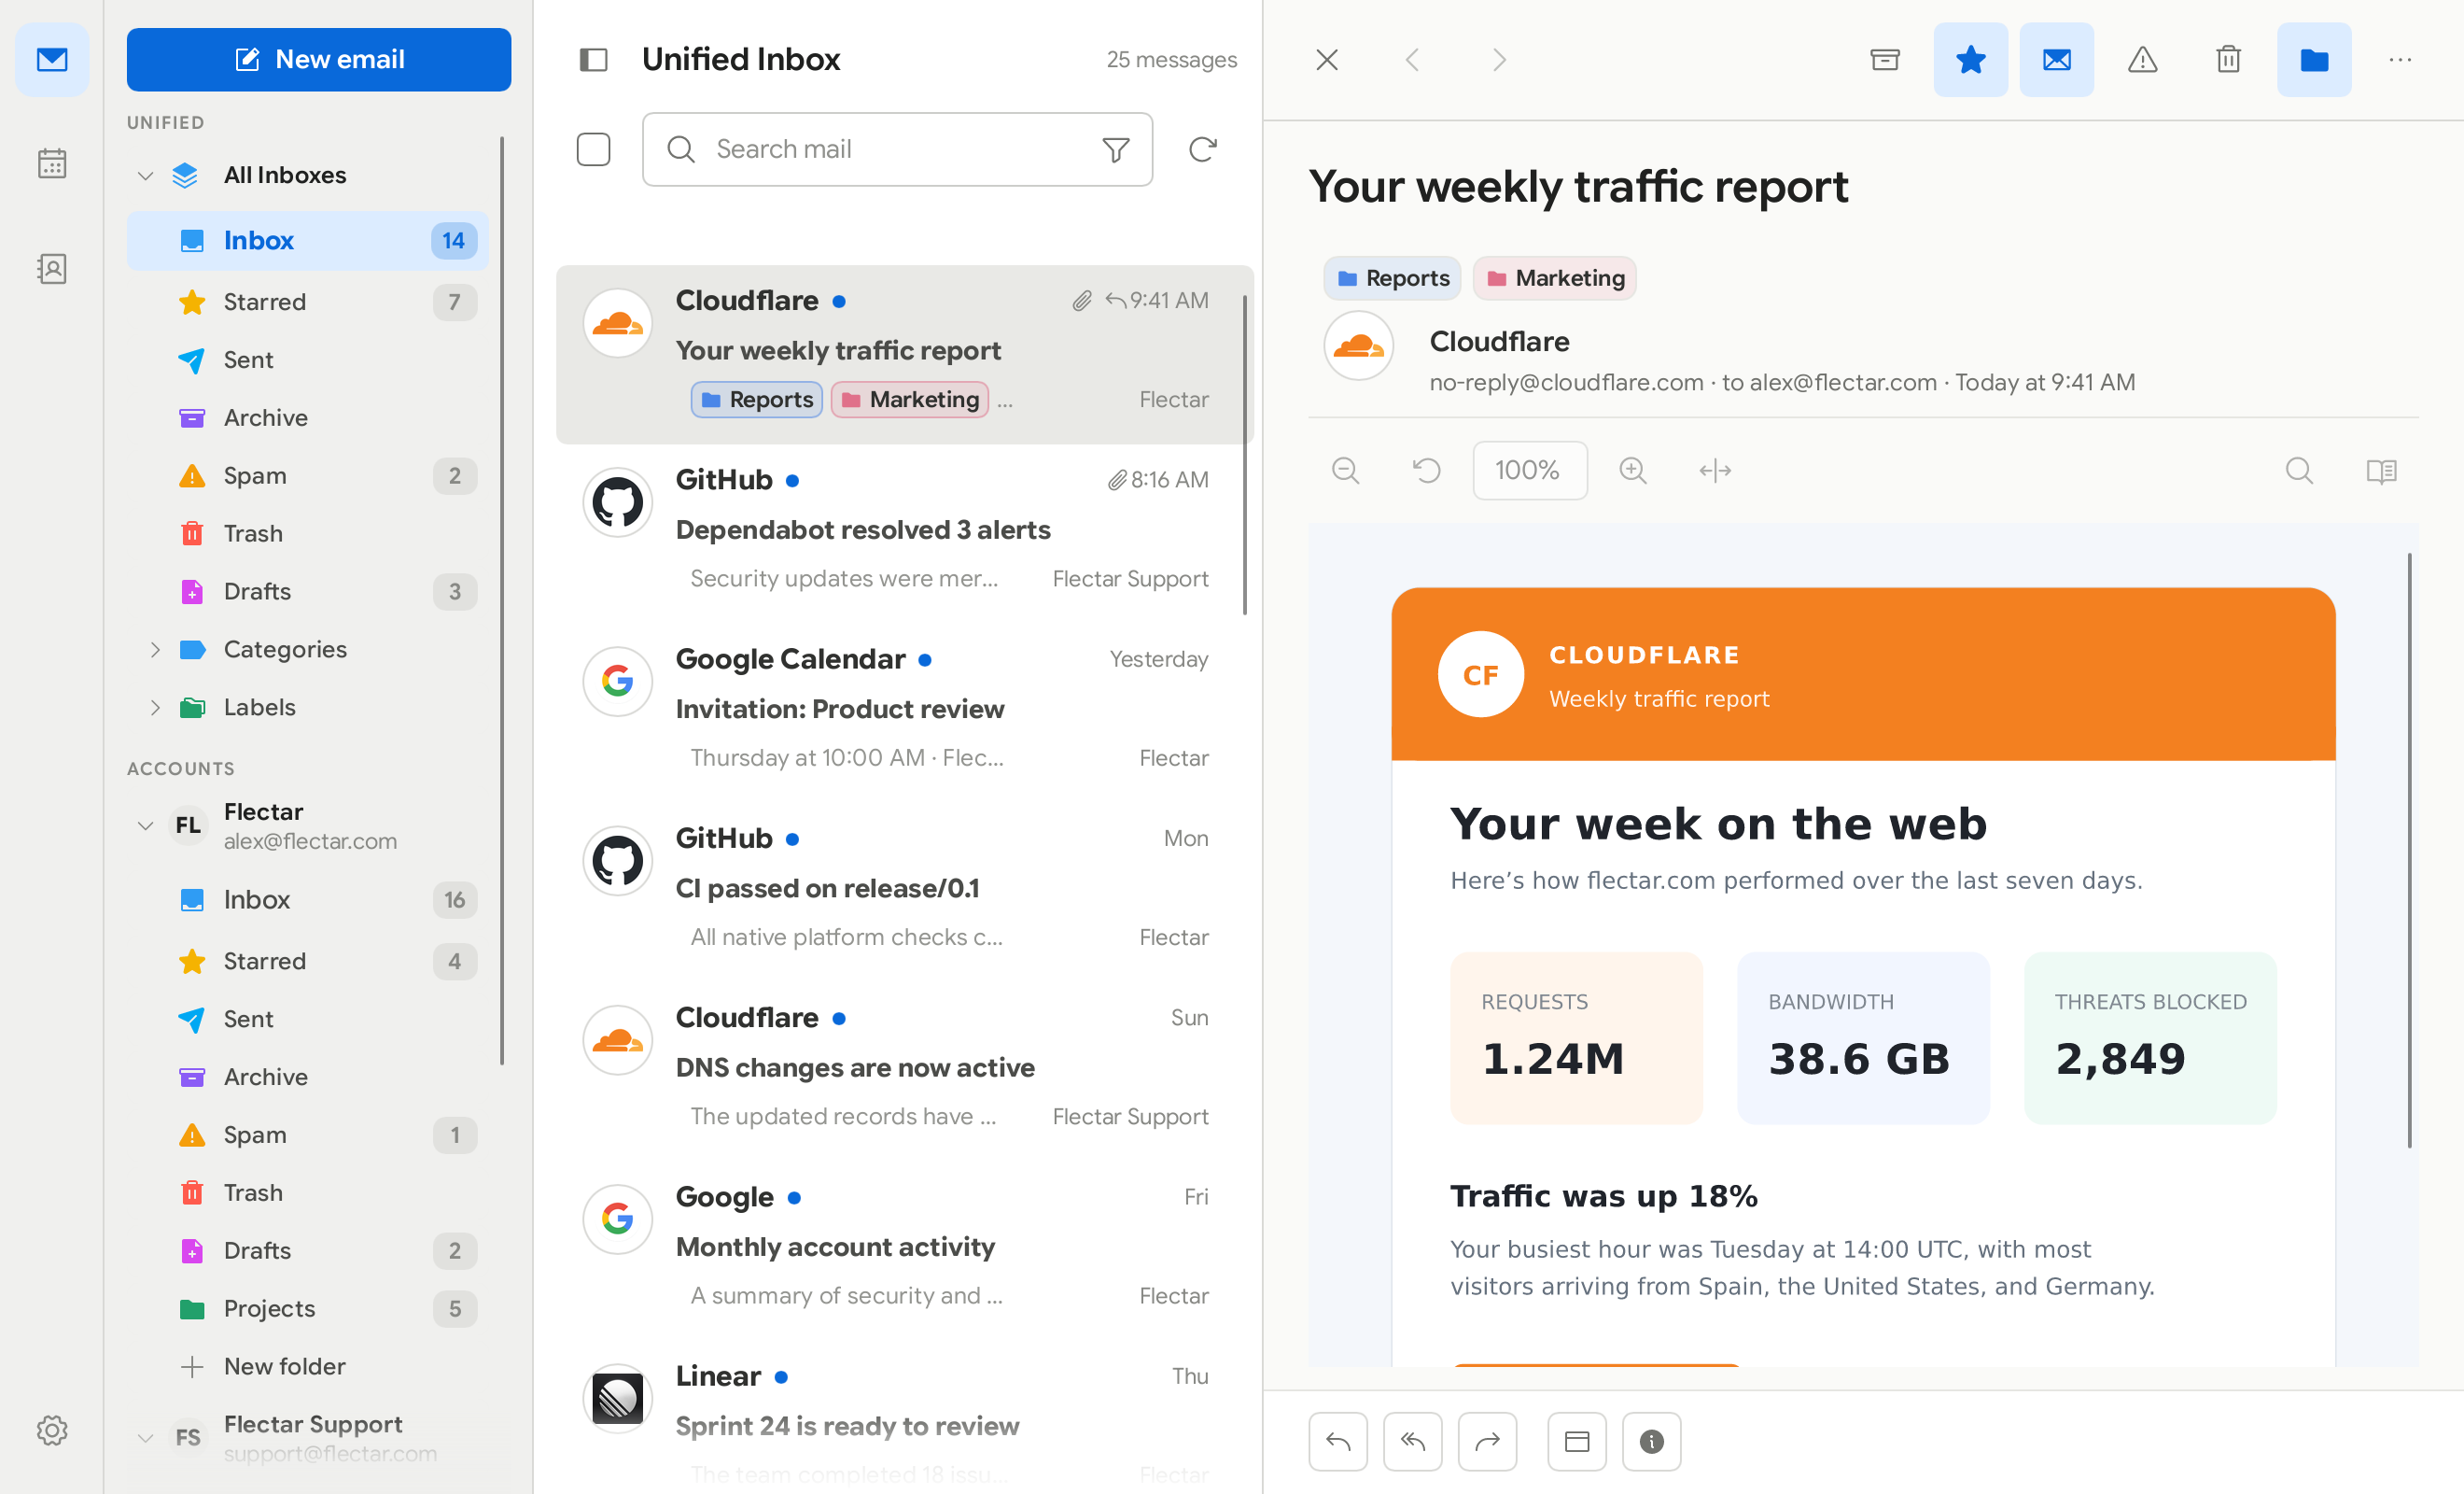Search within the email body
Image resolution: width=2464 pixels, height=1494 pixels.
coord(2299,471)
